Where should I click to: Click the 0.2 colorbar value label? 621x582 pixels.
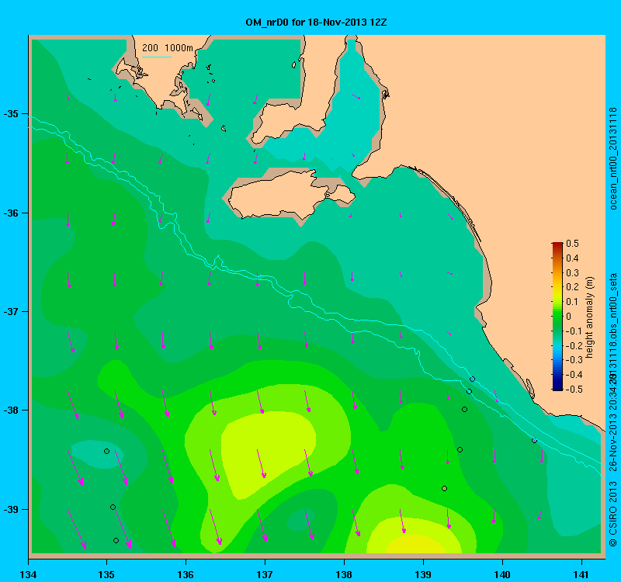572,287
